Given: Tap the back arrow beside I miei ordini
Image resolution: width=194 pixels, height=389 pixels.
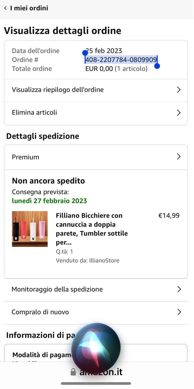Looking at the screenshot, I should (5, 8).
